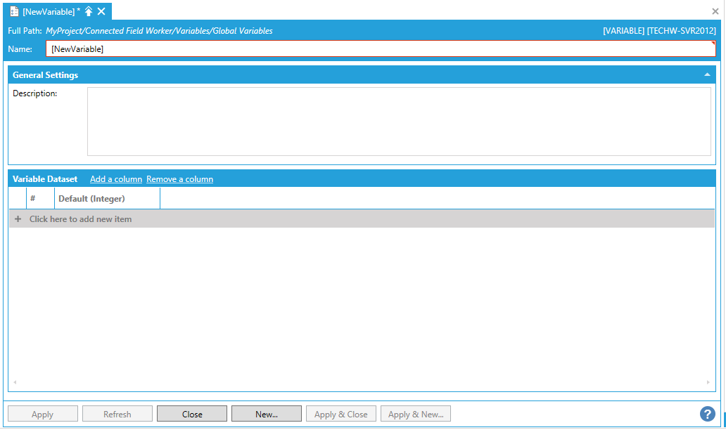
Task: Select the '#' column header
Action: click(40, 199)
